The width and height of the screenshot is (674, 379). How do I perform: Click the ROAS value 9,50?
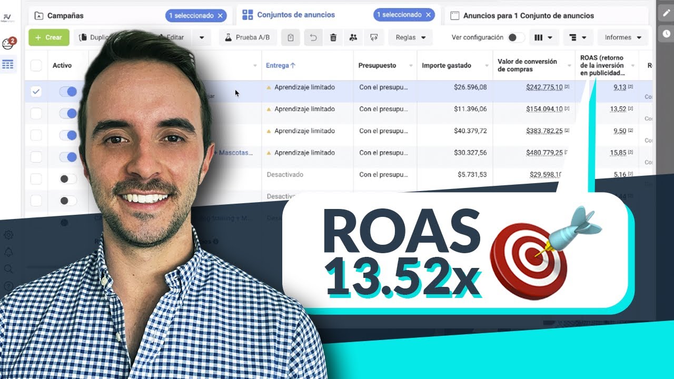pyautogui.click(x=620, y=131)
